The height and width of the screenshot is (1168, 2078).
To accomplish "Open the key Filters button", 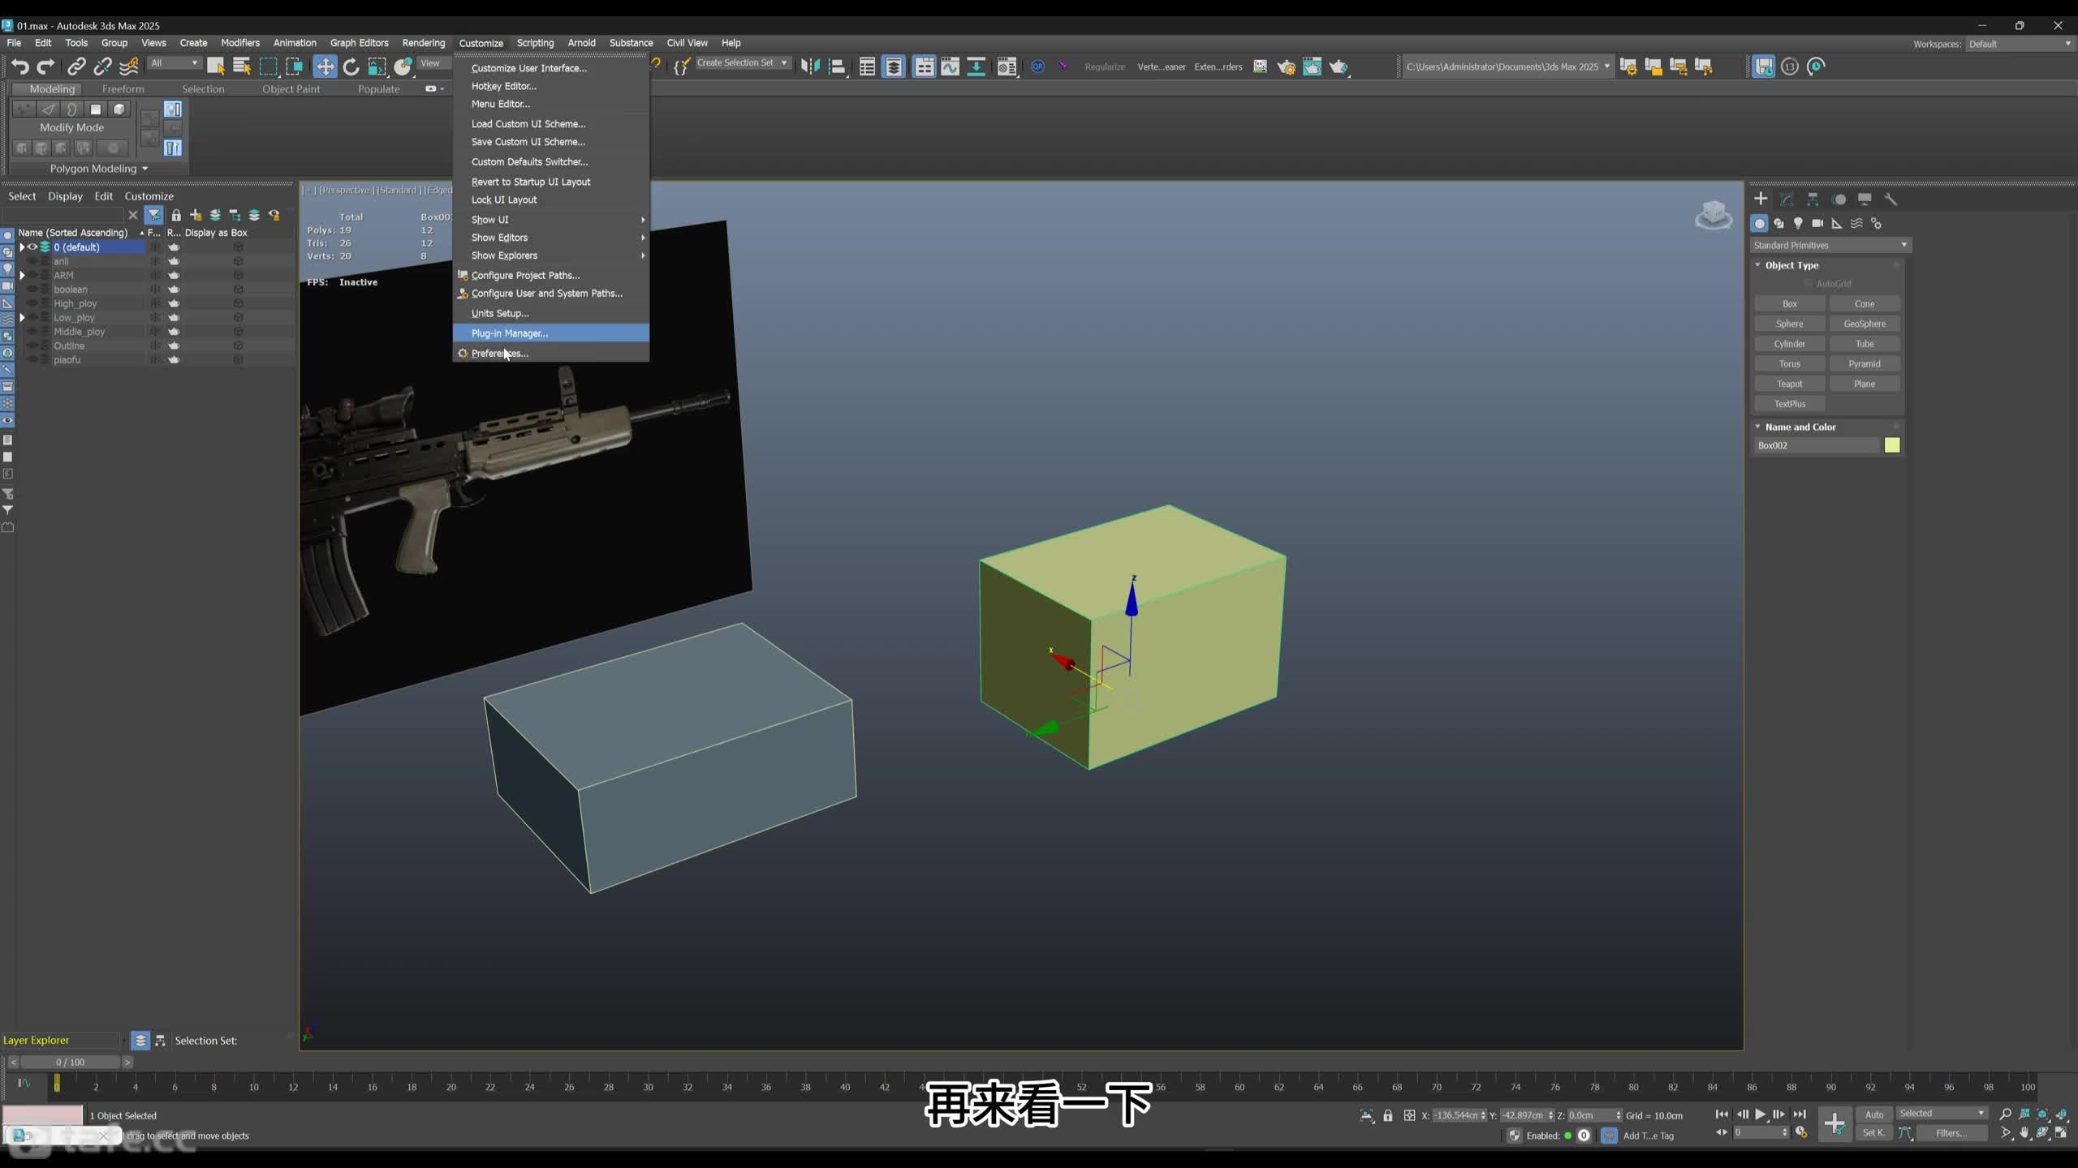I will click(x=1951, y=1133).
